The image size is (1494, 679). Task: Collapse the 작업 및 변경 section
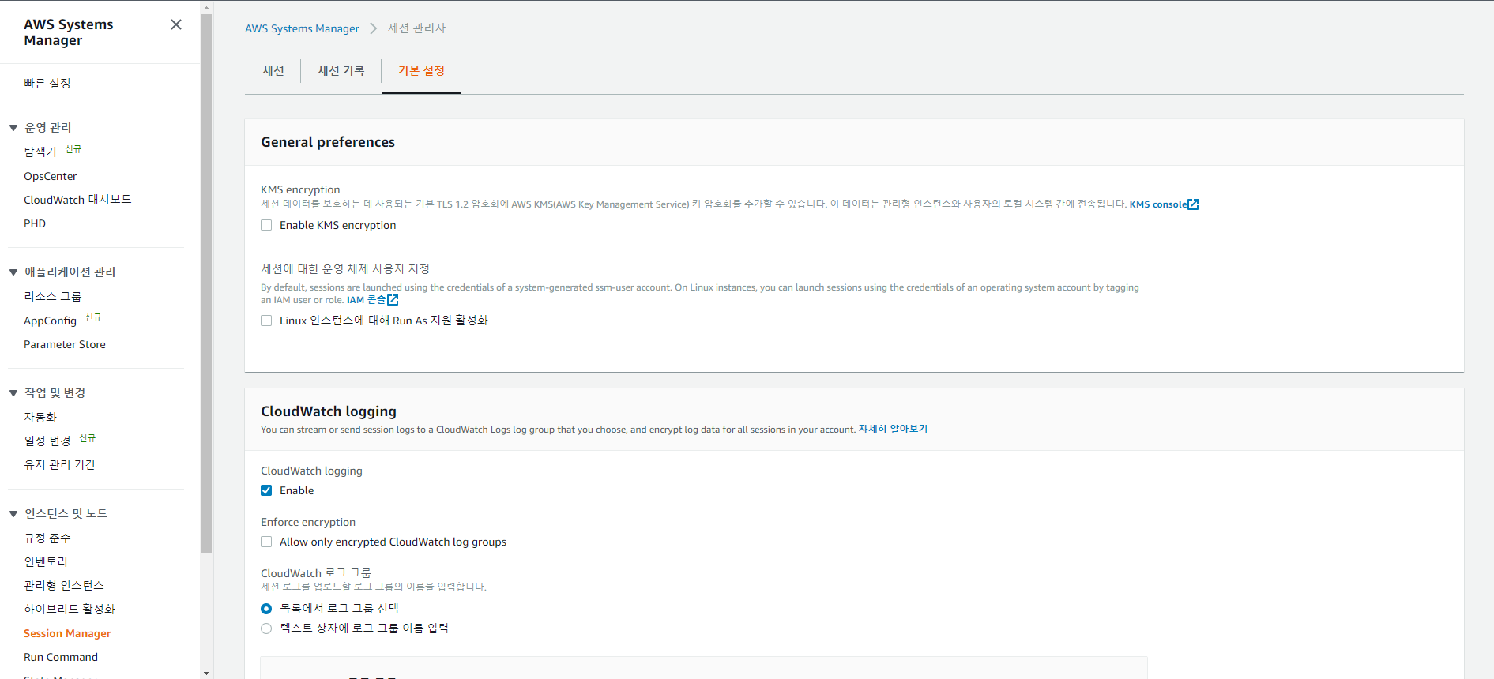[x=13, y=392]
